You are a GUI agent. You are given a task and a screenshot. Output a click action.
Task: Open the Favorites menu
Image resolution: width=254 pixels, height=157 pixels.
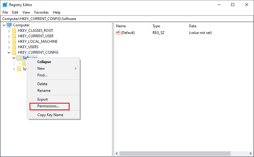click(x=41, y=12)
